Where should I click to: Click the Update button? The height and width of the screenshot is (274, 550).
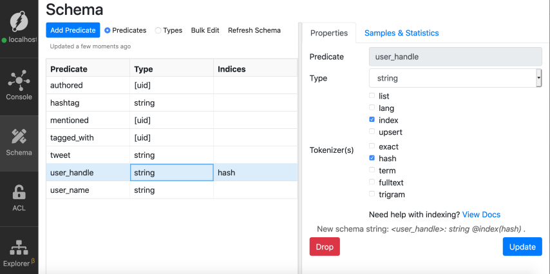tap(522, 247)
